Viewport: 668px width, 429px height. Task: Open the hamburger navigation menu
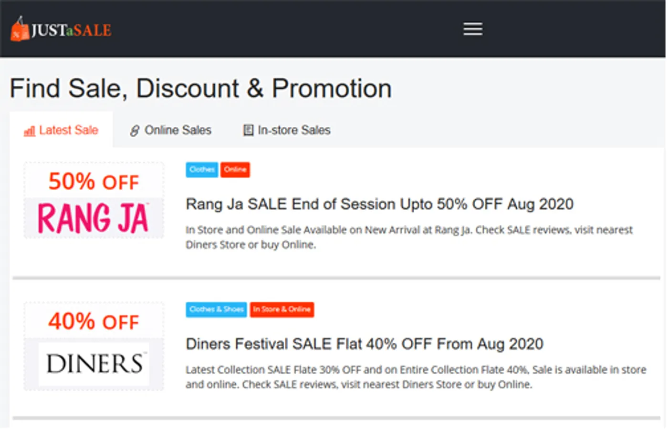click(472, 29)
